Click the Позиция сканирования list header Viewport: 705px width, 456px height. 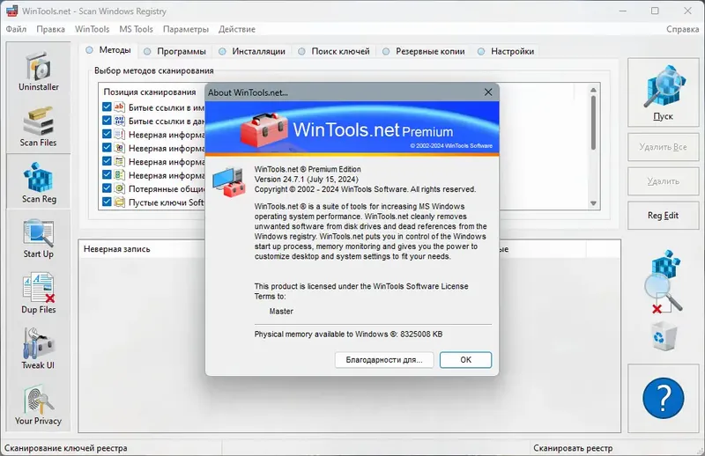tap(150, 92)
